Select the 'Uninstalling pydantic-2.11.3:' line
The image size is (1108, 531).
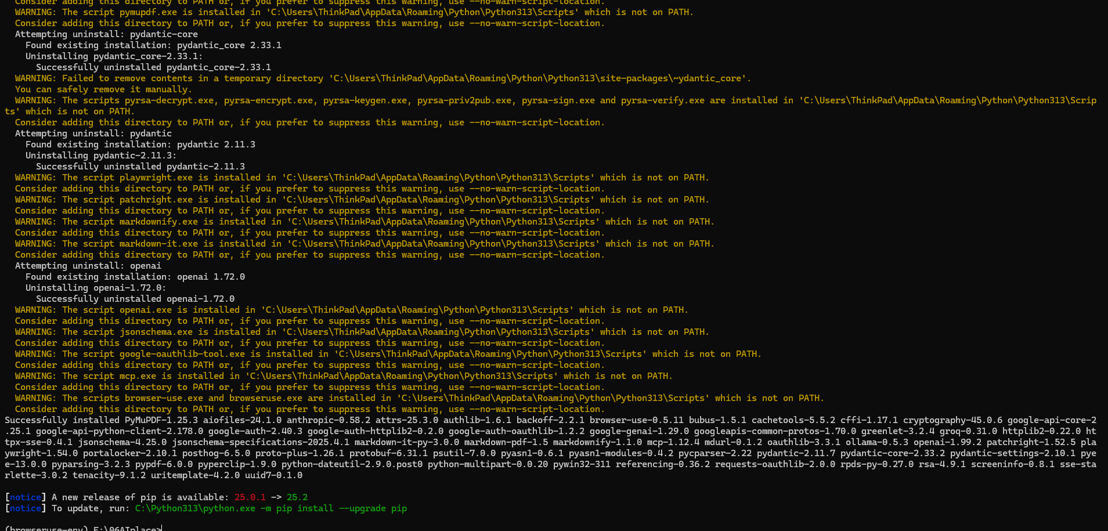[x=101, y=156]
